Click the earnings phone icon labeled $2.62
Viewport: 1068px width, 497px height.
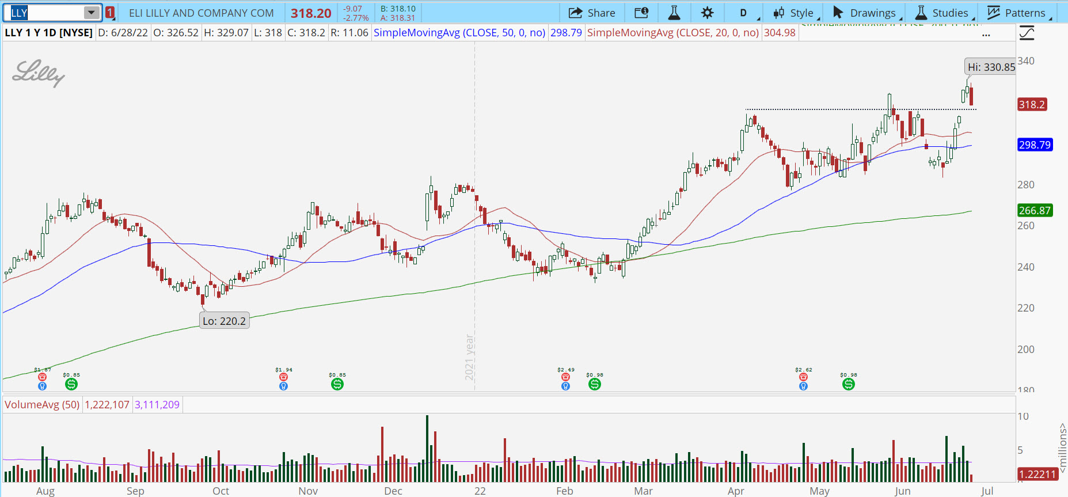[x=803, y=377]
